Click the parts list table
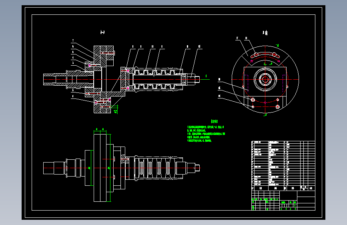This screenshot has width=347, height=225. pos(283,166)
